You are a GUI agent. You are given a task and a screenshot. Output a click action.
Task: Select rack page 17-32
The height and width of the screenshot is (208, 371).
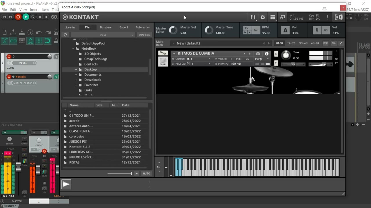291,43
